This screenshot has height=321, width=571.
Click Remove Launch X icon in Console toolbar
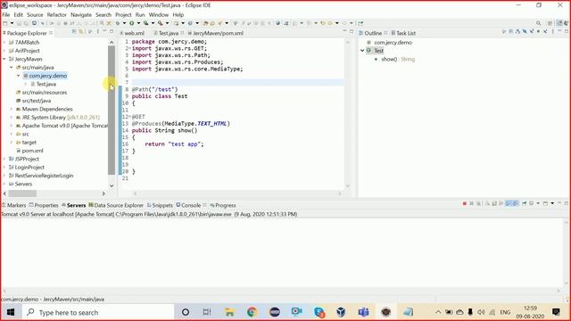[472, 203]
